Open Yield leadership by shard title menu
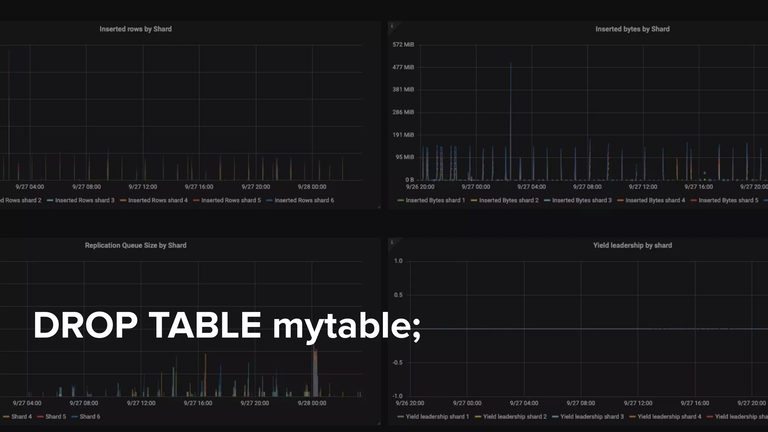This screenshot has height=432, width=768. 632,245
